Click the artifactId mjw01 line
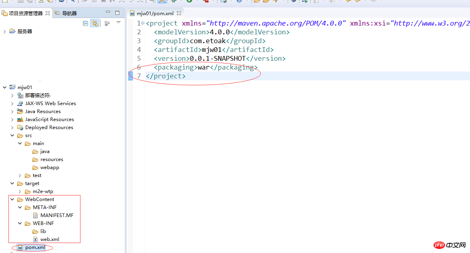470x253 pixels. [x=214, y=50]
